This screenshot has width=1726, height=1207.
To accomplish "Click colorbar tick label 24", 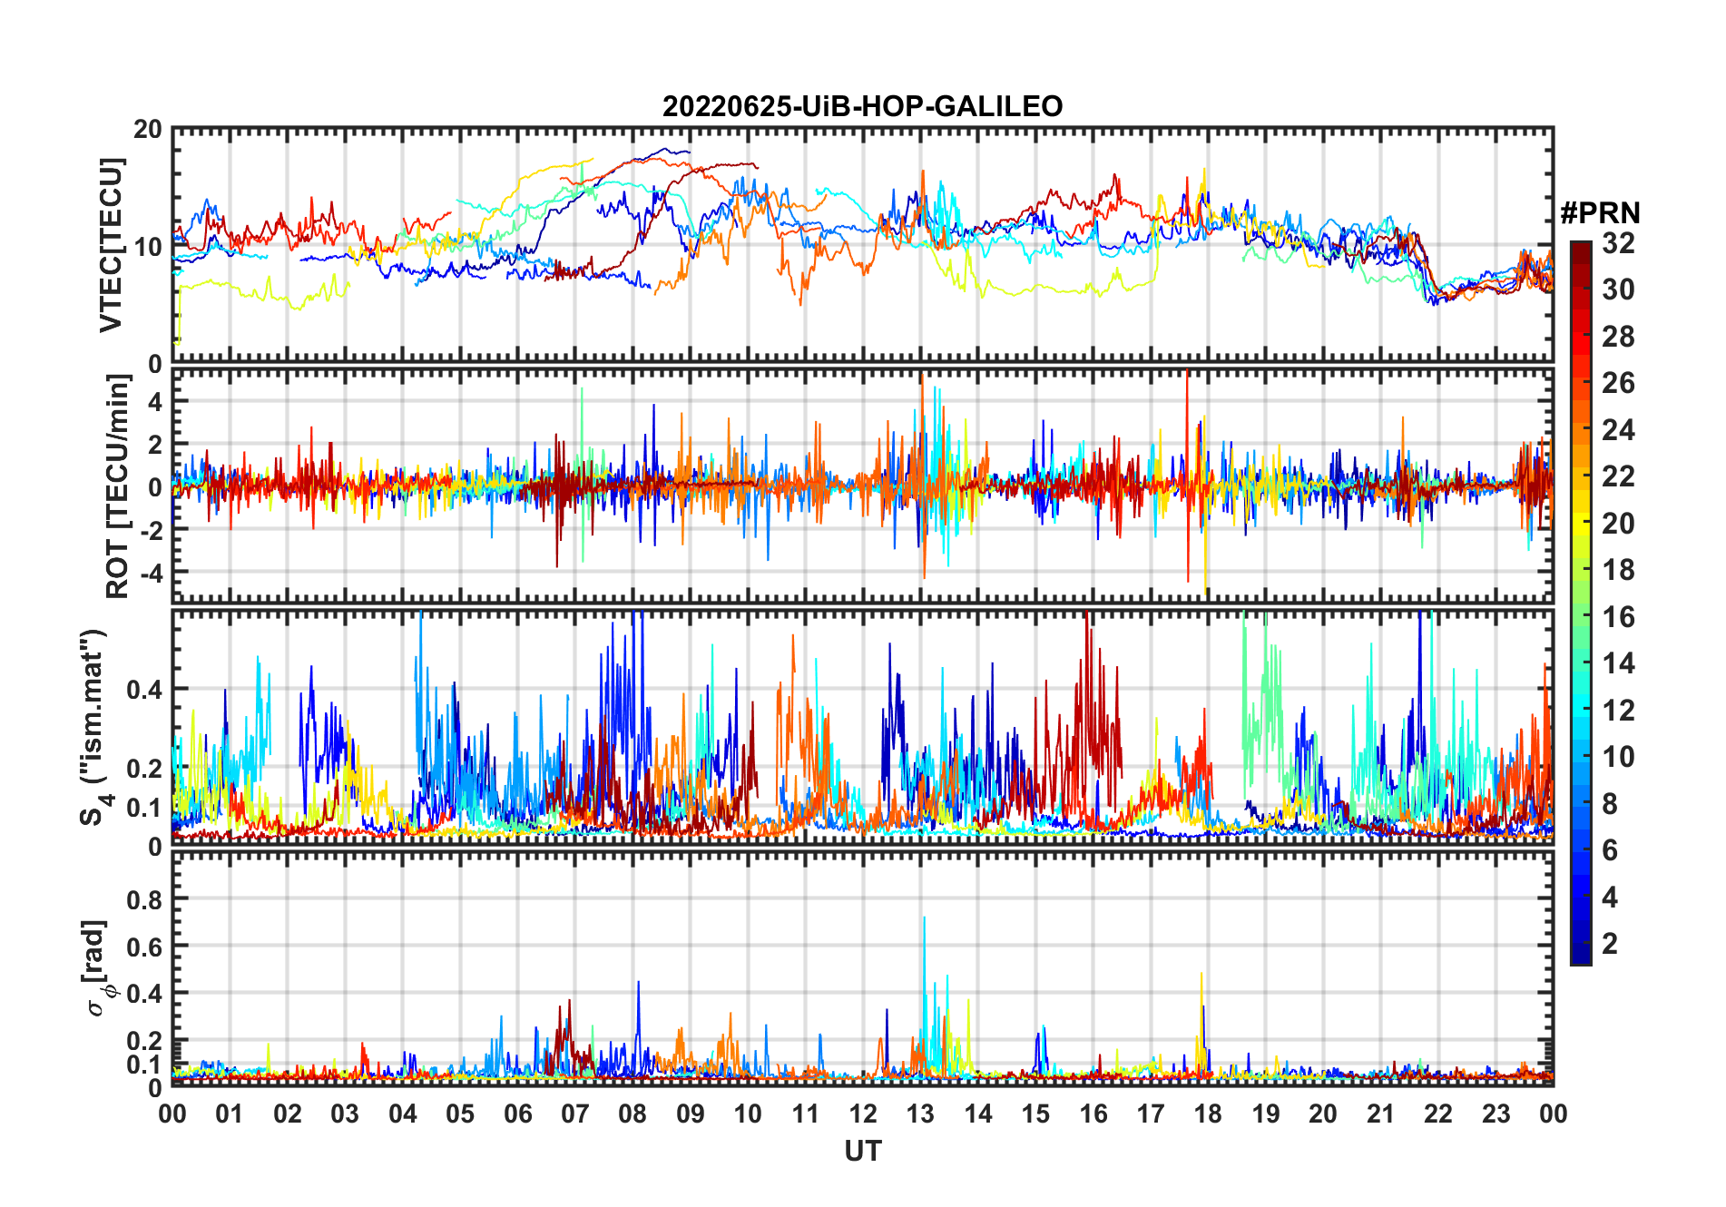I will click(1618, 429).
